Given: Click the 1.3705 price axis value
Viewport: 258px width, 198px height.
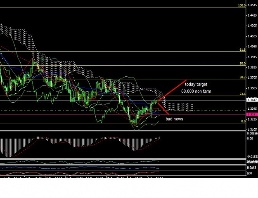Looking at the screenshot, I should tap(252, 78).
